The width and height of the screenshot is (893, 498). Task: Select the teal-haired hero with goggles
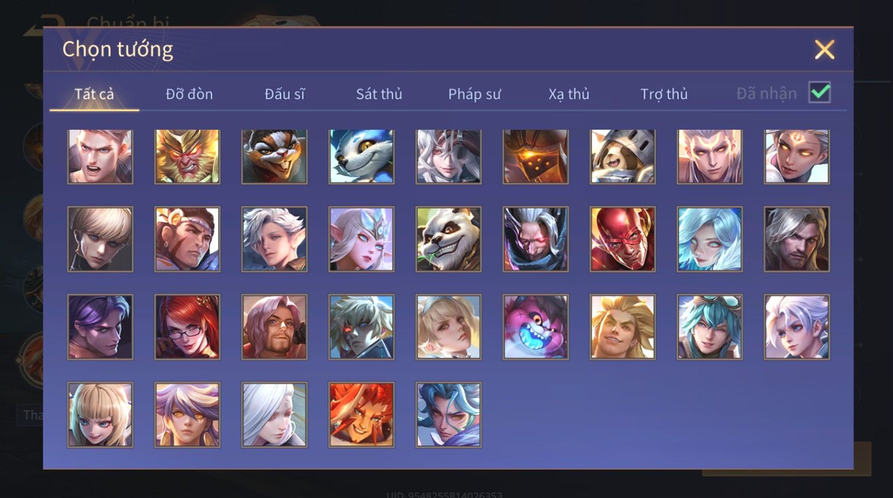coord(709,327)
